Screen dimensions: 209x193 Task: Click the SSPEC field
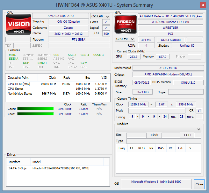coord(79,46)
